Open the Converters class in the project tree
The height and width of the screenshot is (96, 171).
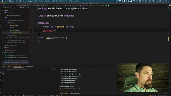point(14,25)
